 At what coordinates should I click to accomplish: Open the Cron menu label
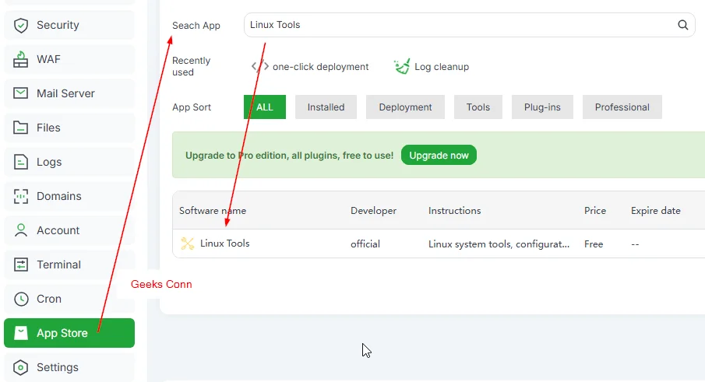pyautogui.click(x=49, y=299)
